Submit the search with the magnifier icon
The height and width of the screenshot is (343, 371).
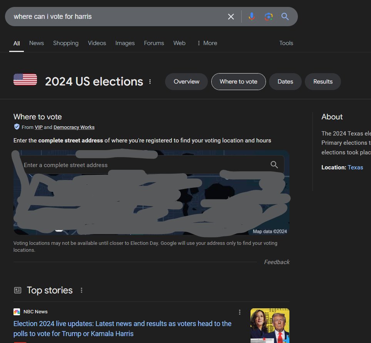pyautogui.click(x=285, y=17)
